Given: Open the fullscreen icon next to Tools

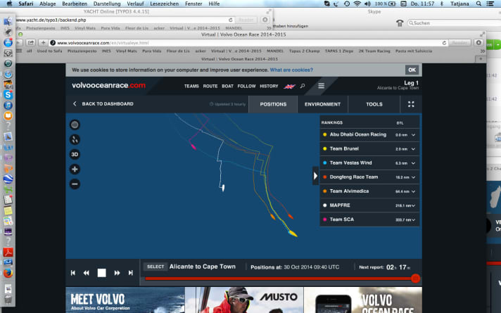Looking at the screenshot, I should coord(411,104).
